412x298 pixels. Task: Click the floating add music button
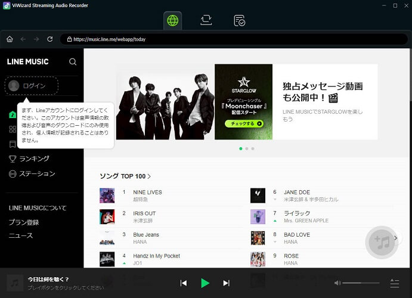(382, 243)
